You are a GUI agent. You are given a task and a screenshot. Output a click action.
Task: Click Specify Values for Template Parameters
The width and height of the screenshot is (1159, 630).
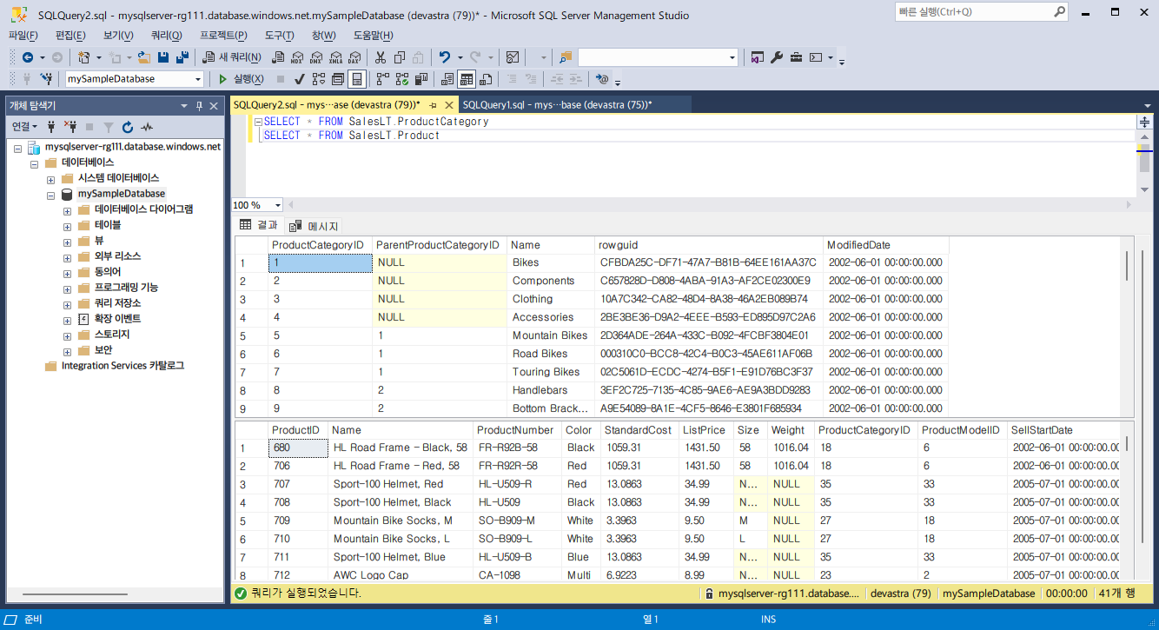click(x=602, y=79)
